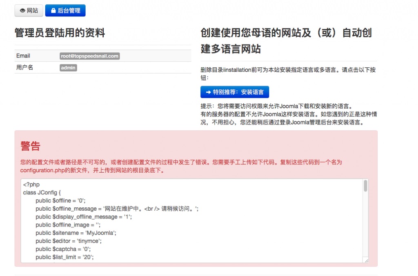
Task: Click the public $display_offline_message line
Action: click(x=84, y=217)
